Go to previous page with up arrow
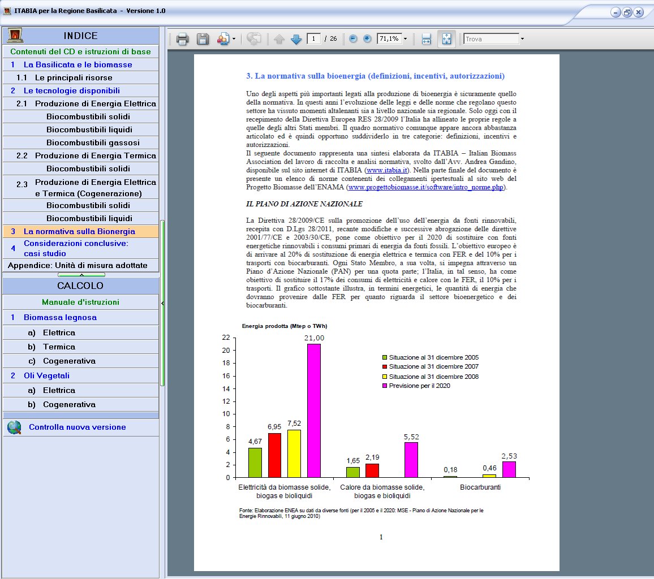Screen dimensions: 654x579 279,39
